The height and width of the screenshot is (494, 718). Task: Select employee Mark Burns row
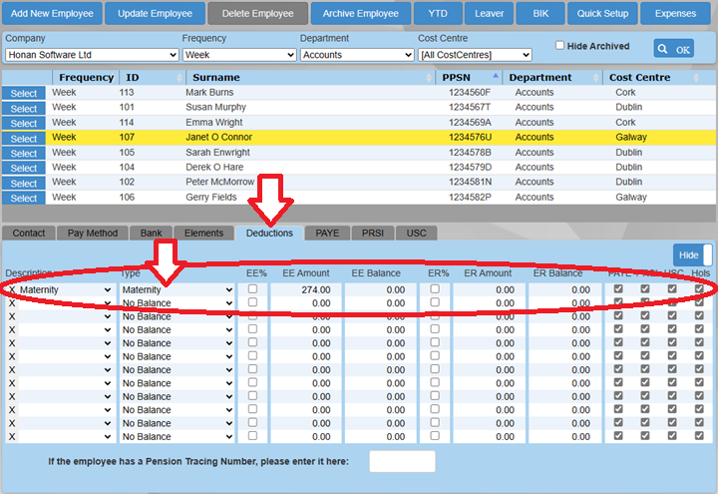point(24,93)
